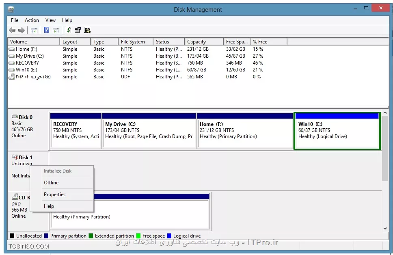The width and height of the screenshot is (393, 255).
Task: Select Home (F:) drive icon in volume list
Action: click(x=12, y=49)
